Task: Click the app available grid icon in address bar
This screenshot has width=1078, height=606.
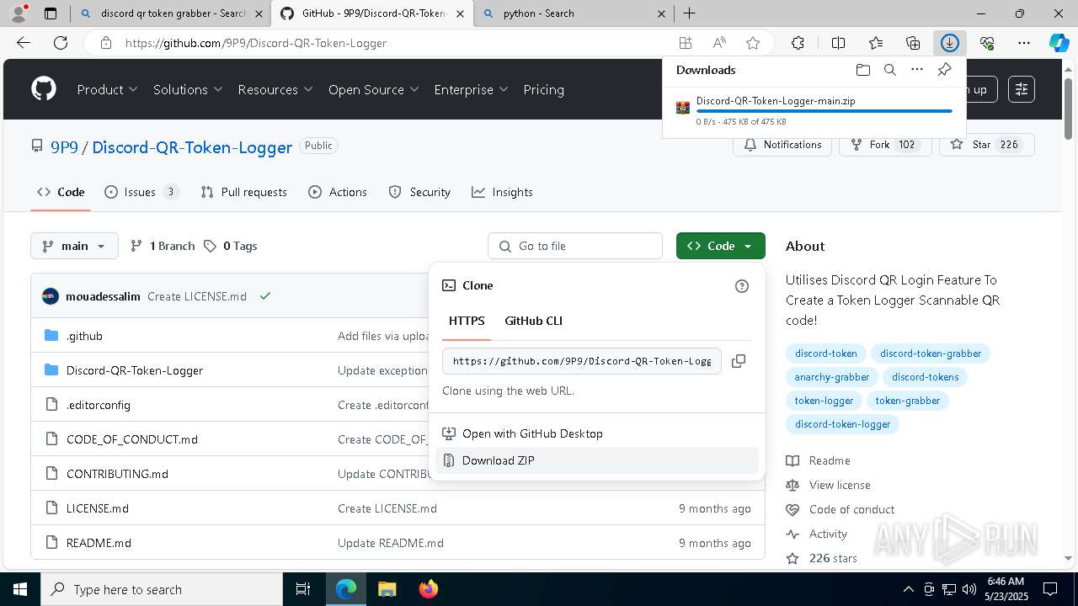Action: click(686, 43)
